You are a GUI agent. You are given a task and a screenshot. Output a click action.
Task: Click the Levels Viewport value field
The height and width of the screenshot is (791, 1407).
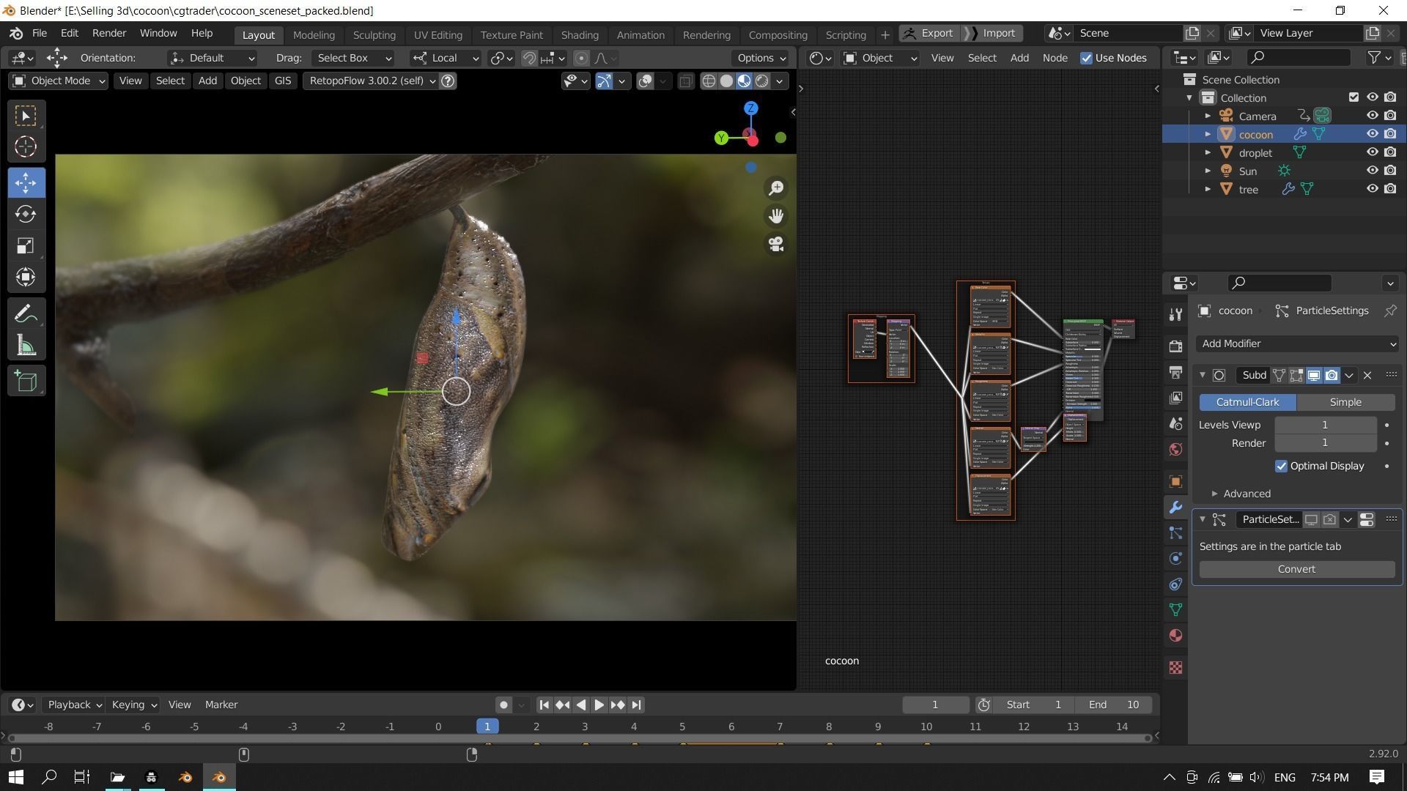tap(1324, 425)
